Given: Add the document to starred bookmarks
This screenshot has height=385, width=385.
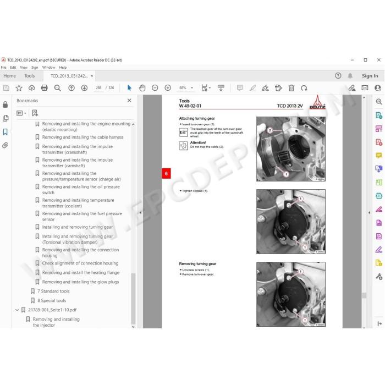Looking at the screenshot, I should tap(19, 88).
